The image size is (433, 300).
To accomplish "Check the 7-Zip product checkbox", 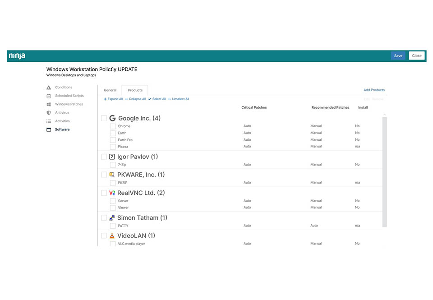I will tap(113, 165).
